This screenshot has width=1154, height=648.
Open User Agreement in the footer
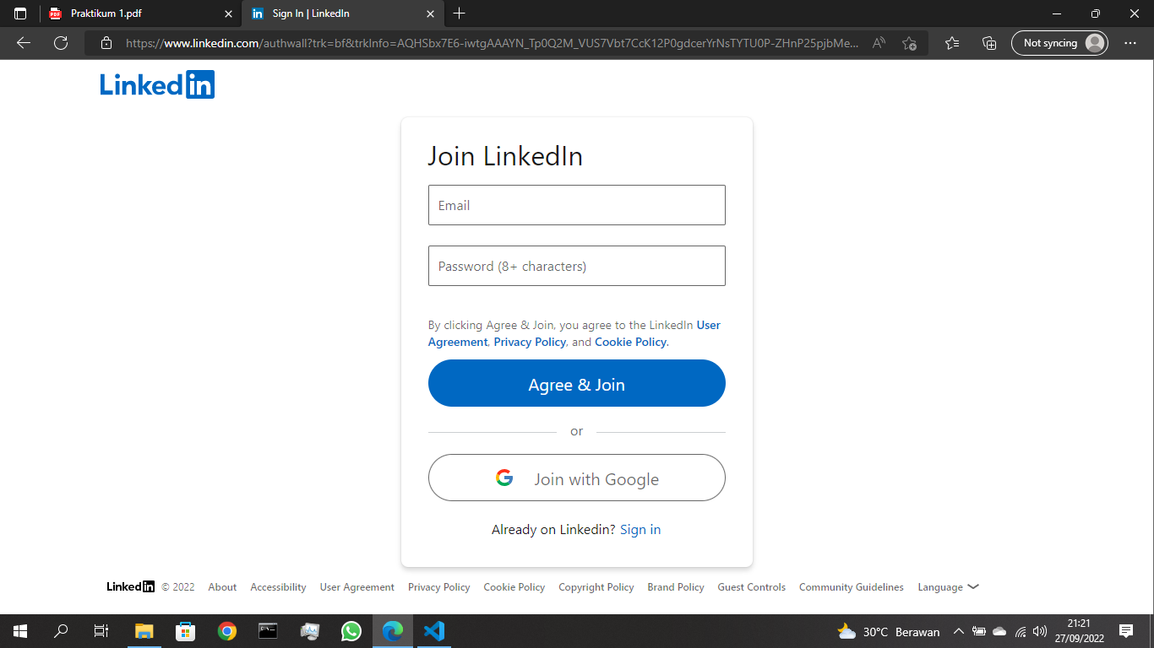coord(357,587)
